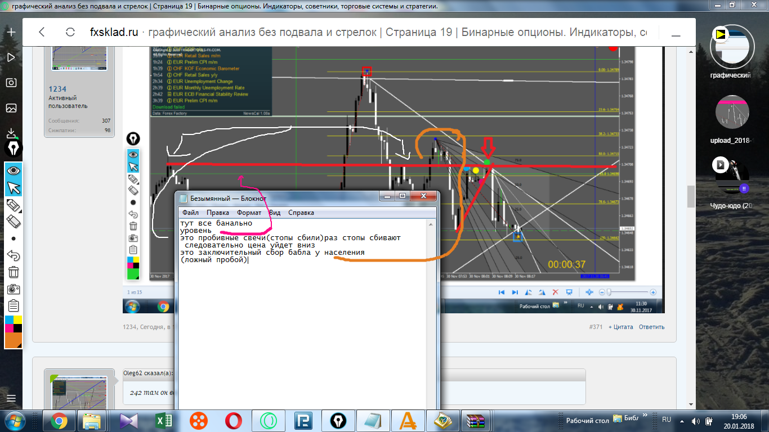Select the eraser on left-edge Epic Pen toolbar
This screenshot has width=769, height=432.
point(14,221)
